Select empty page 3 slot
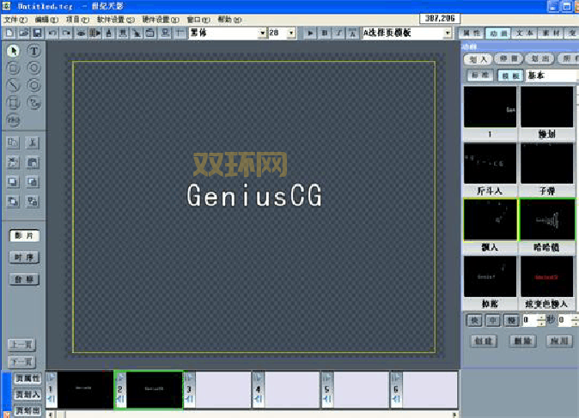 pyautogui.click(x=223, y=389)
